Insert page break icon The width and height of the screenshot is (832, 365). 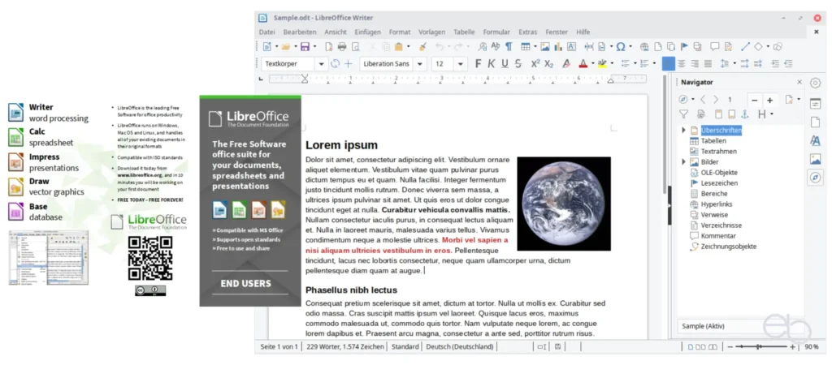588,46
